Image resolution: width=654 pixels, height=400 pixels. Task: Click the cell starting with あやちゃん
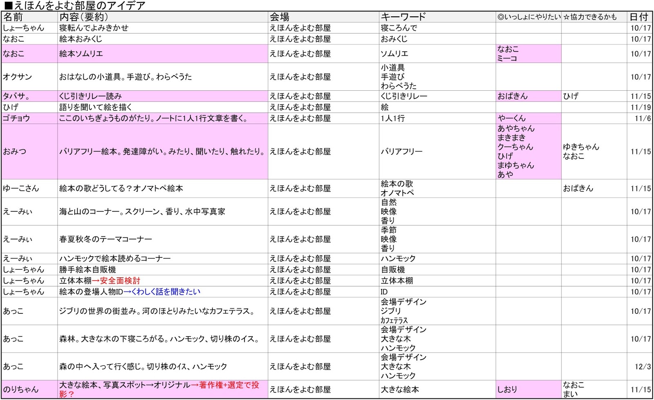pos(529,152)
